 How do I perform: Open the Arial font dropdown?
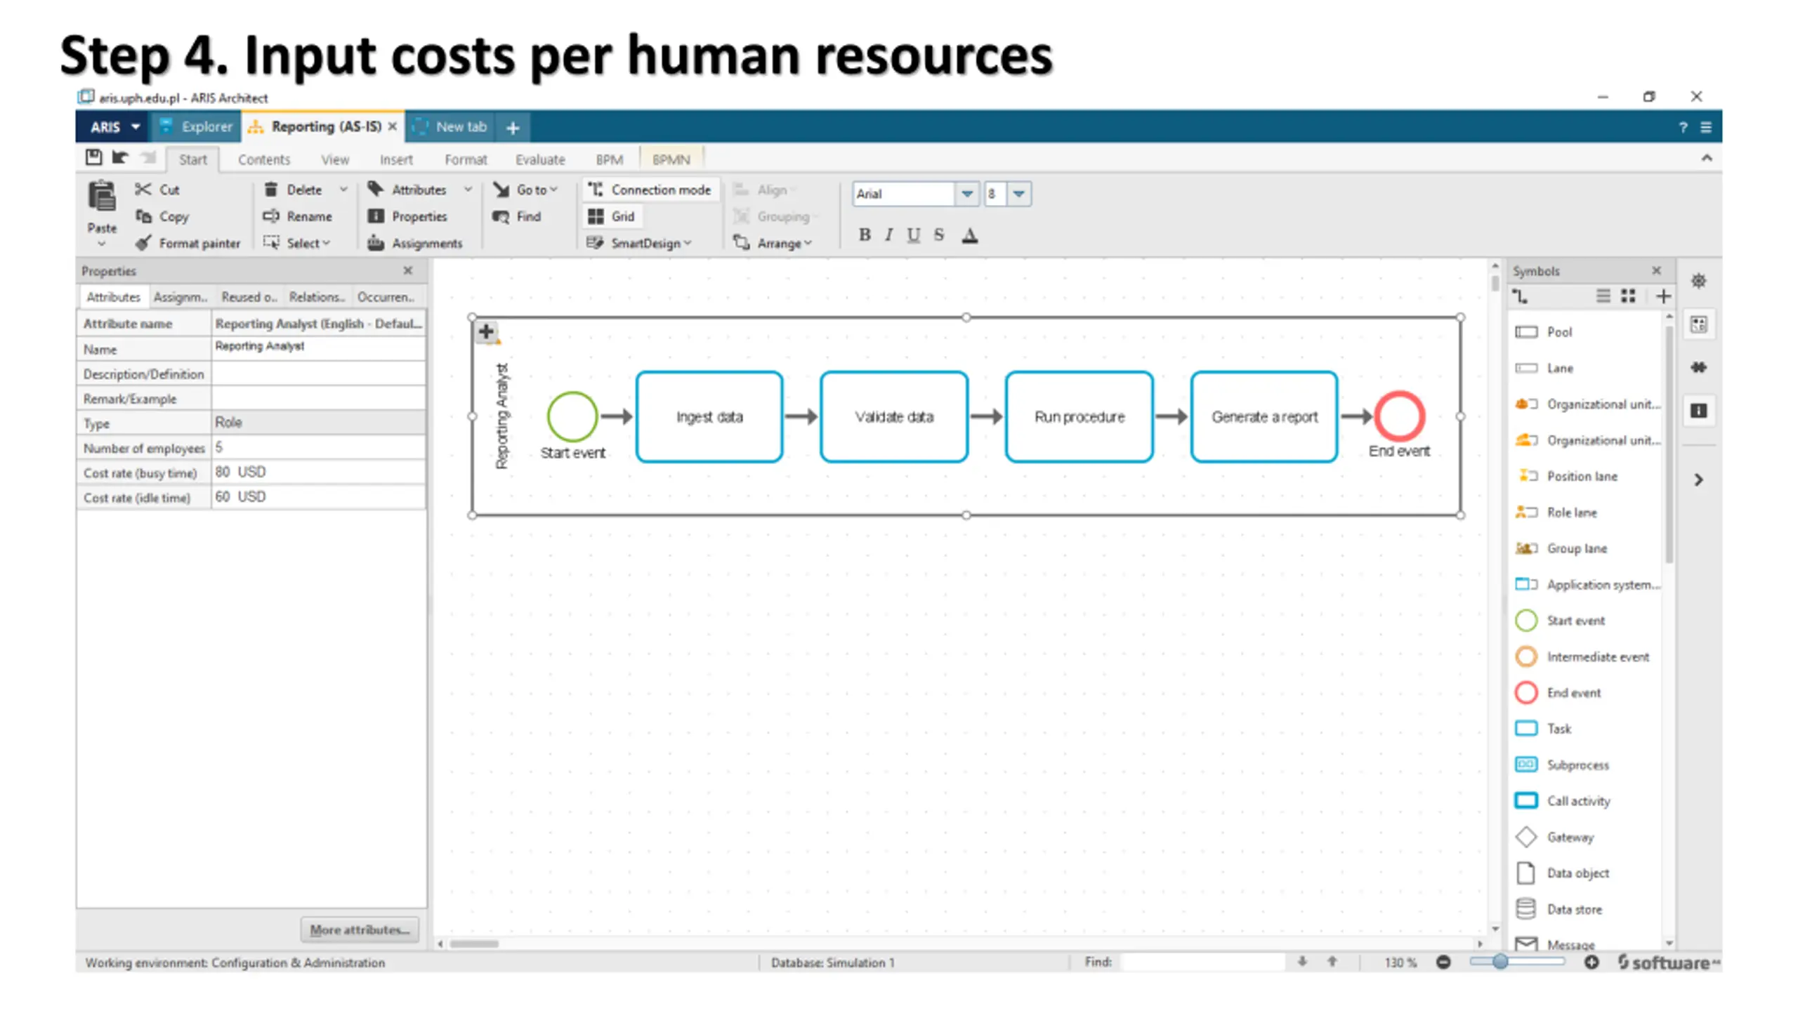[967, 194]
